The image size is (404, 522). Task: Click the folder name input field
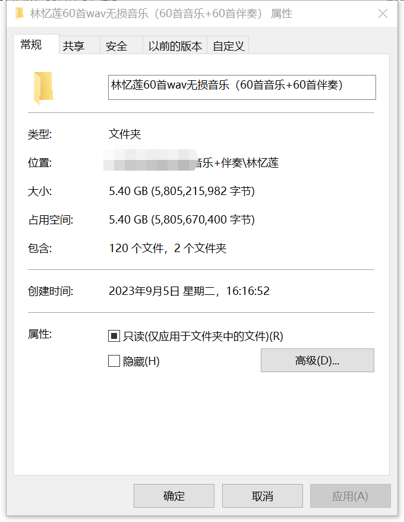click(242, 87)
